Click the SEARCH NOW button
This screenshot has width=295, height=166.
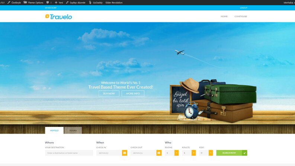pyautogui.click(x=232, y=153)
